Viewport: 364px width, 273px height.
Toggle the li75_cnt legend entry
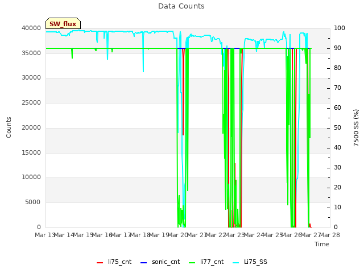[x=114, y=262]
